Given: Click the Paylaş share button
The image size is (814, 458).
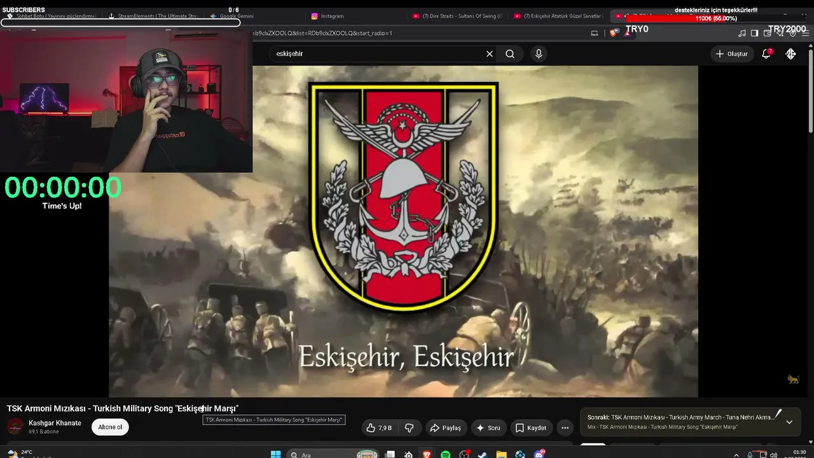Looking at the screenshot, I should coord(445,428).
